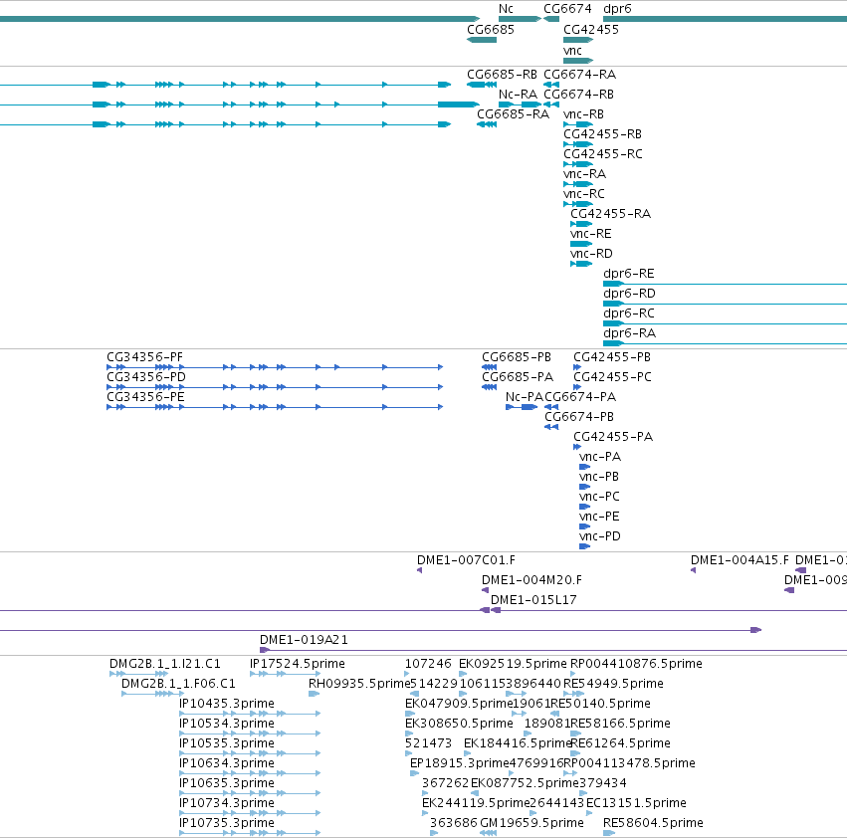Click protein Nc-PA
The image size is (847, 838).
(x=524, y=396)
